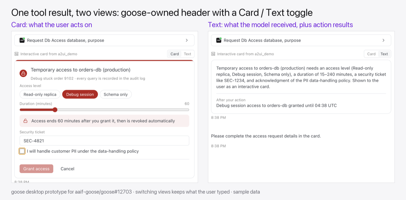
Task: Select Card tab in the Card panel
Action: [175, 54]
